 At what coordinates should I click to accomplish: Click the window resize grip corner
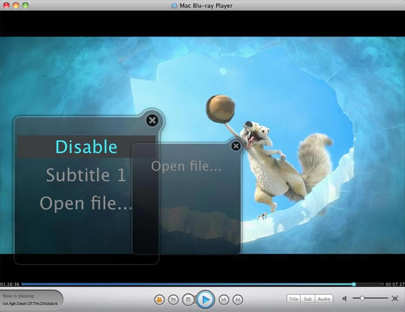pyautogui.click(x=402, y=309)
